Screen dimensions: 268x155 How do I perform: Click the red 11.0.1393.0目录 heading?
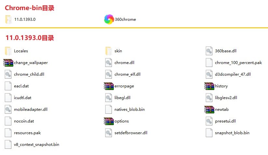(x=30, y=38)
